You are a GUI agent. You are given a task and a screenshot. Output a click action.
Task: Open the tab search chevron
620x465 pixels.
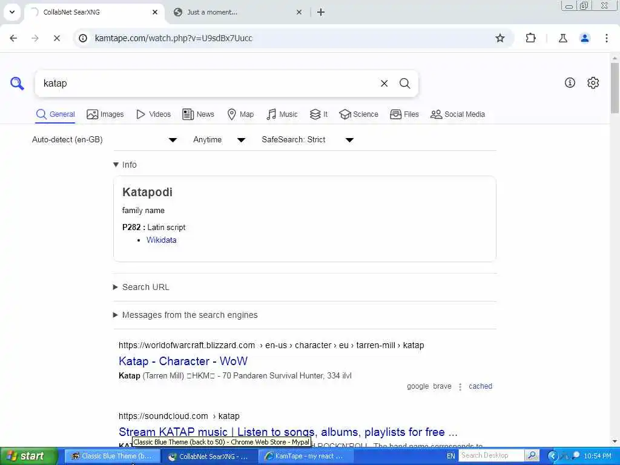pyautogui.click(x=12, y=12)
